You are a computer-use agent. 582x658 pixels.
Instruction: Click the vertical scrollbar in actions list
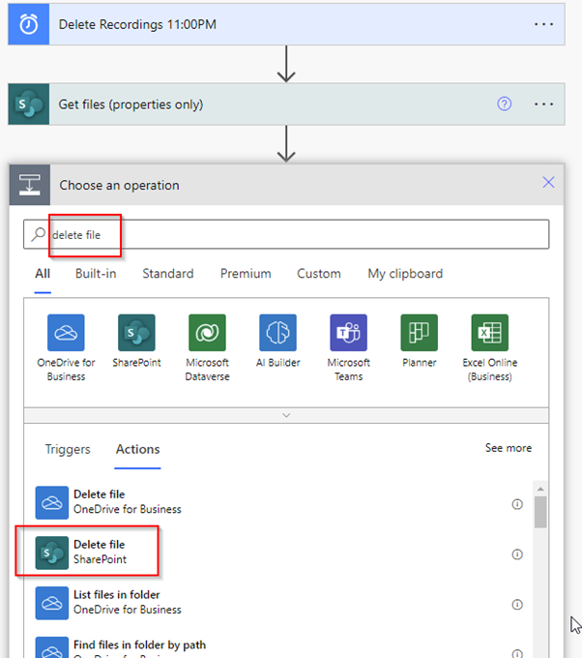tap(540, 511)
